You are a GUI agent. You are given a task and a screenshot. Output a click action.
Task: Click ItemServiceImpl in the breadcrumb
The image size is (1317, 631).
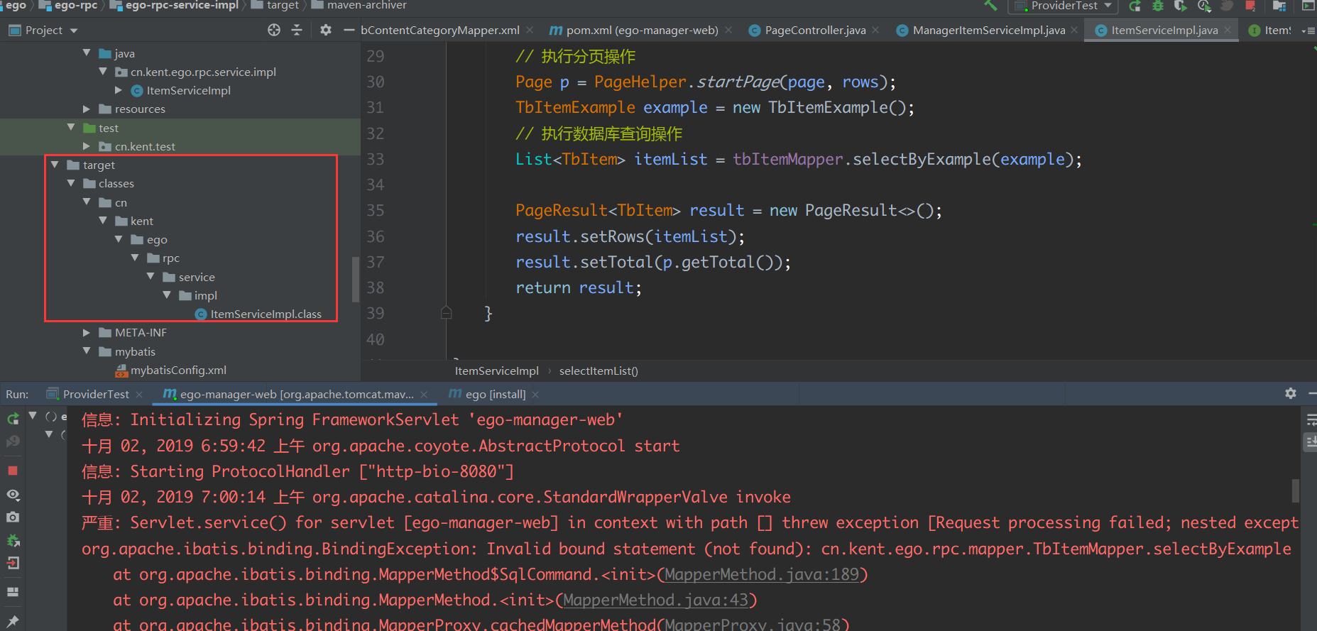[496, 371]
